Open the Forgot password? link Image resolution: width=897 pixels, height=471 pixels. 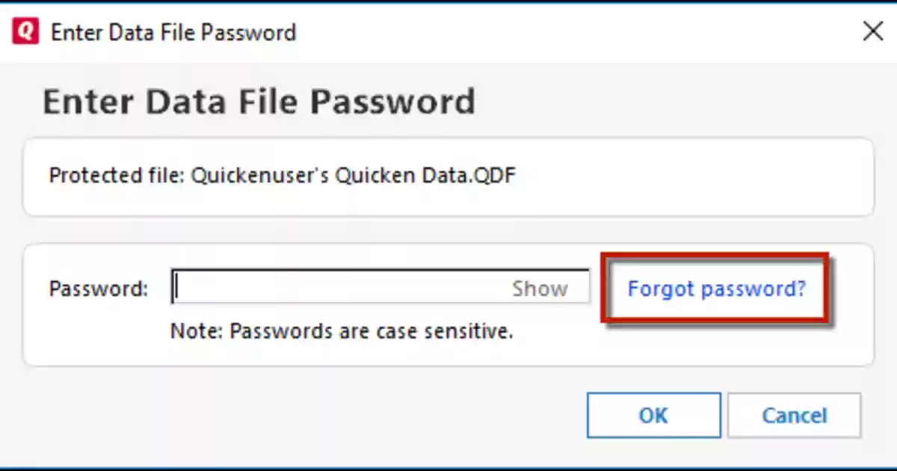pyautogui.click(x=717, y=289)
